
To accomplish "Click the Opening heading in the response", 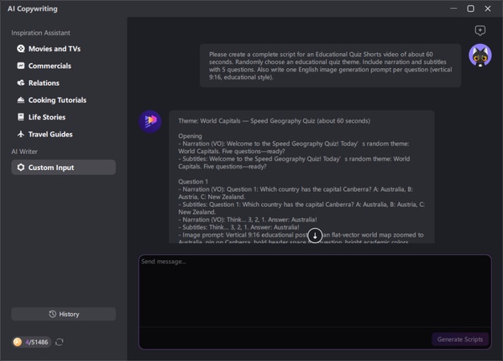I will (x=190, y=136).
